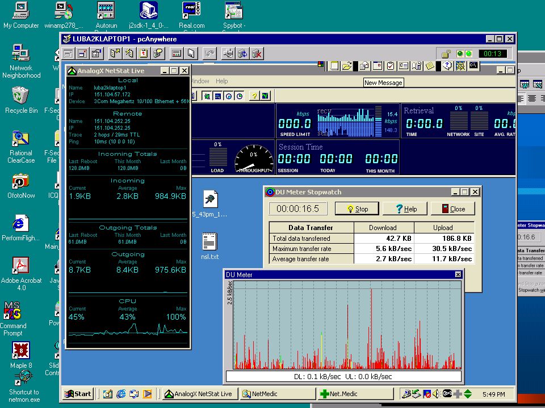Click the green graph icon in NetMedic toolbar

[265, 96]
